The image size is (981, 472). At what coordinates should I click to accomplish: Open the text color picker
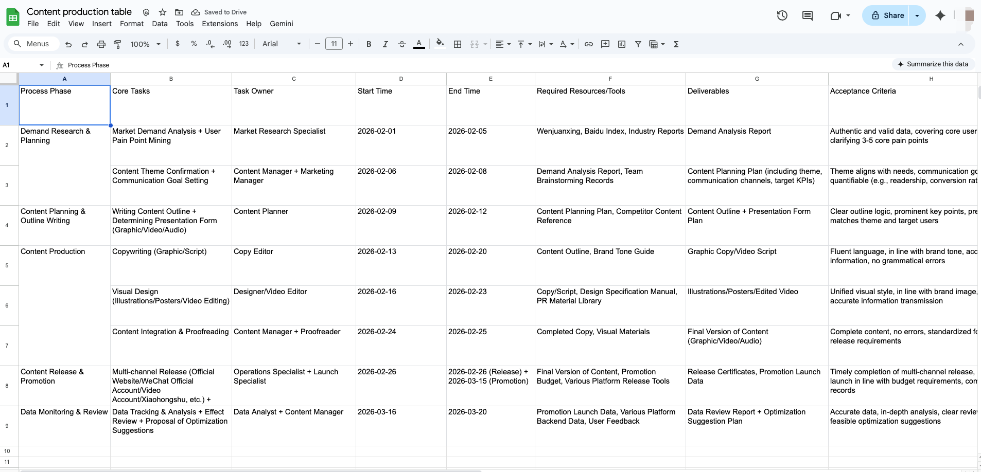click(419, 44)
